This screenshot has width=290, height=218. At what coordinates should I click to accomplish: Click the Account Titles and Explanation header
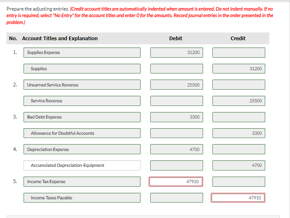click(x=60, y=38)
